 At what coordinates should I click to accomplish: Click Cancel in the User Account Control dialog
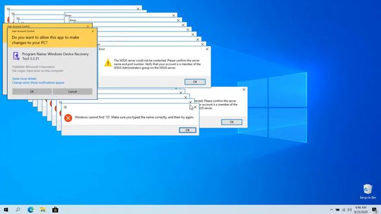73,92
